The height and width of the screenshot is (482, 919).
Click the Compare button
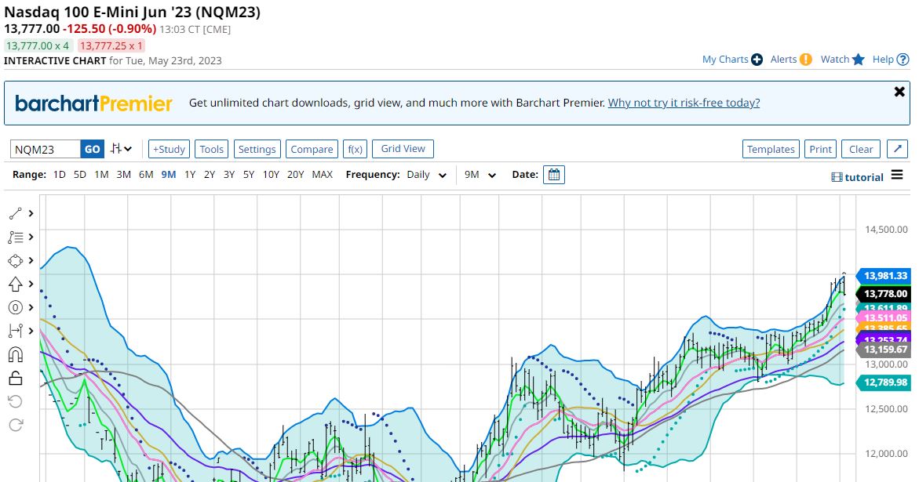[x=312, y=149]
